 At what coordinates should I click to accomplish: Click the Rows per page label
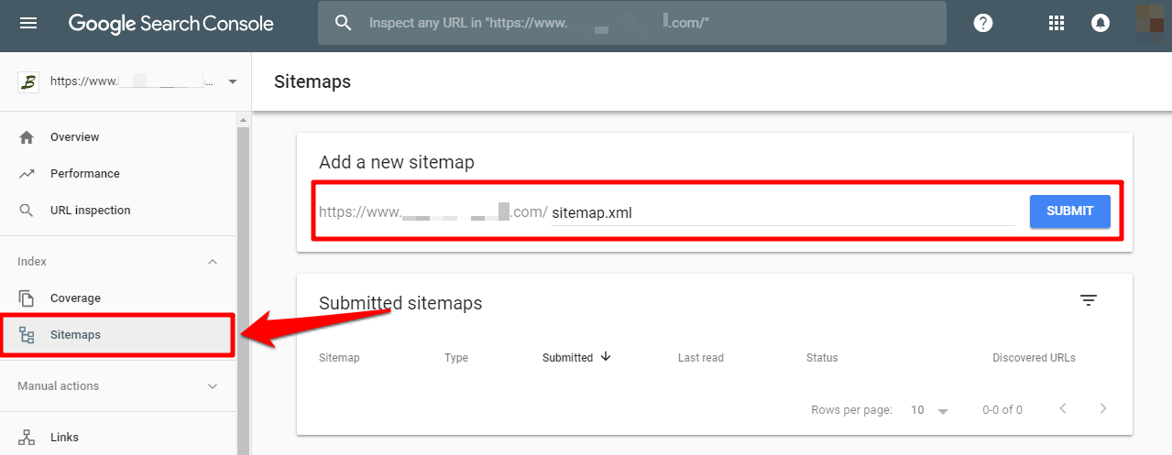click(x=851, y=410)
